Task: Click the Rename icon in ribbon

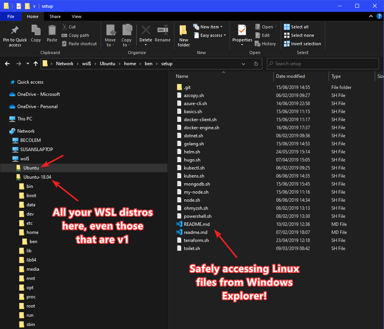Action: [x=162, y=31]
